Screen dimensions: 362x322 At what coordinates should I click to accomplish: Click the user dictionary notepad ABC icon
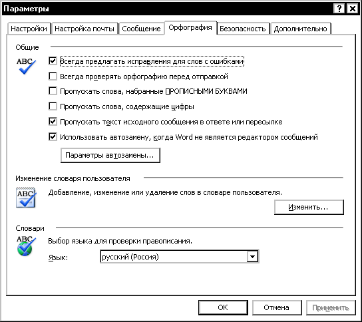(26, 198)
